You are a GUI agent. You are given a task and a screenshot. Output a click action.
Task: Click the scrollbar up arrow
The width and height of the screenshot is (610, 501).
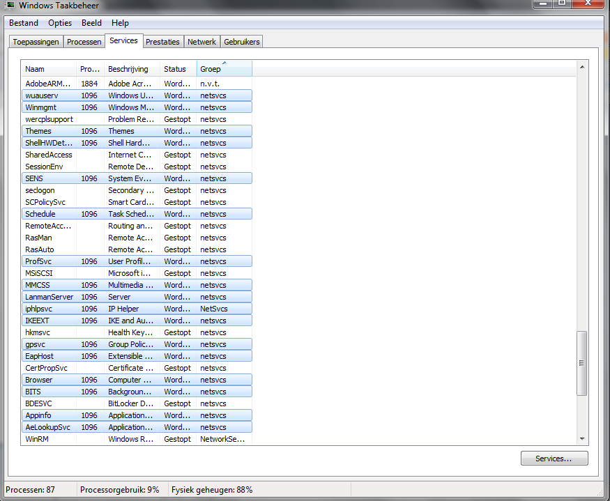[x=582, y=67]
